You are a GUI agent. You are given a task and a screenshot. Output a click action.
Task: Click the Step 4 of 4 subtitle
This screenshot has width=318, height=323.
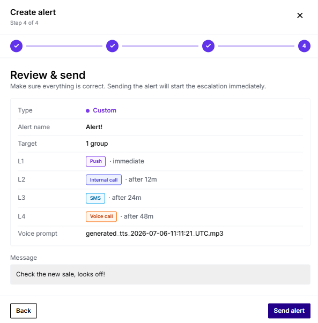[x=24, y=23]
